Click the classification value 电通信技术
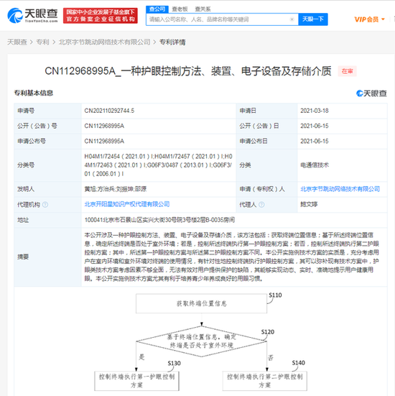The image size is (395, 396). (315, 165)
